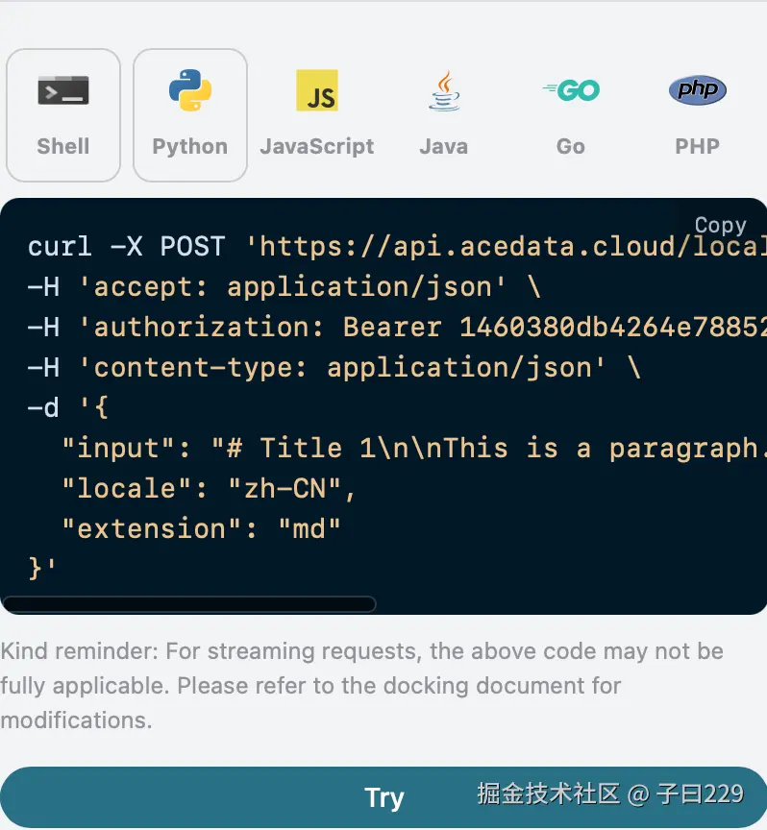Click the closing }' line of the code
Screen dimensions: 767x830
(42, 569)
